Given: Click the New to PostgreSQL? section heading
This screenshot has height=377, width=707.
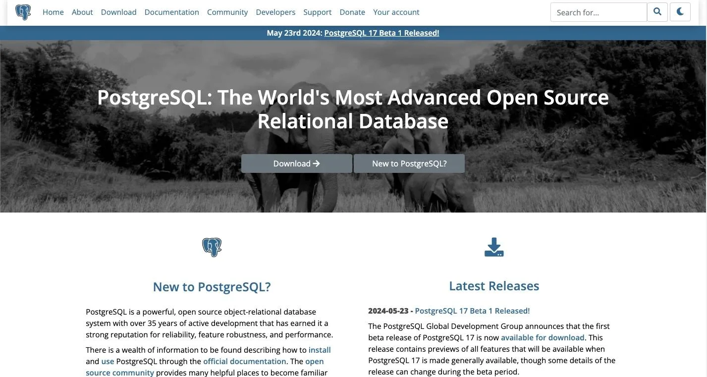Looking at the screenshot, I should coord(212,287).
